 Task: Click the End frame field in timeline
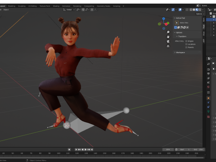point(198,149)
